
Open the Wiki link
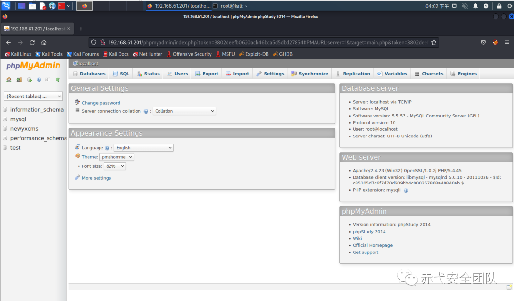(357, 238)
